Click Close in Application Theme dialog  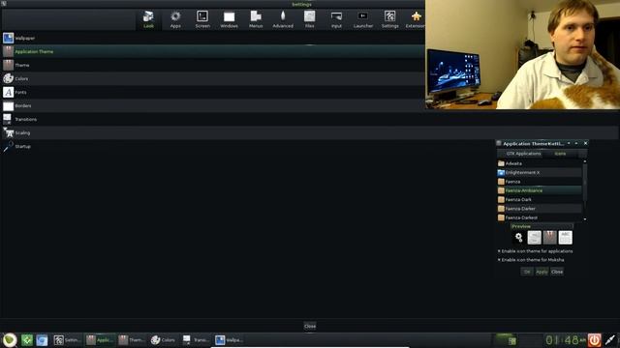coord(557,272)
